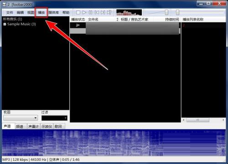Click the seekbar position handle
This screenshot has width=228, height=164.
177,12
